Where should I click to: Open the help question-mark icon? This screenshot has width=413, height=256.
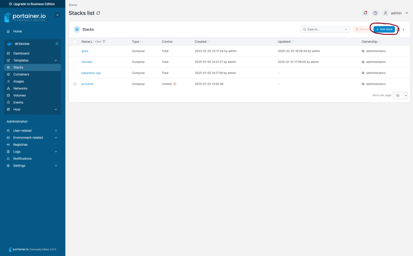tap(375, 13)
